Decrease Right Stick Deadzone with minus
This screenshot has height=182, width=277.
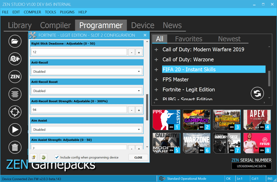(x=131, y=52)
